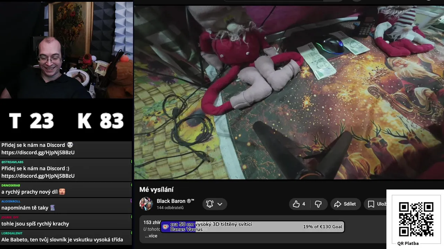Click the ALOISNROLL chat username
This screenshot has height=249, width=444.
11,201
